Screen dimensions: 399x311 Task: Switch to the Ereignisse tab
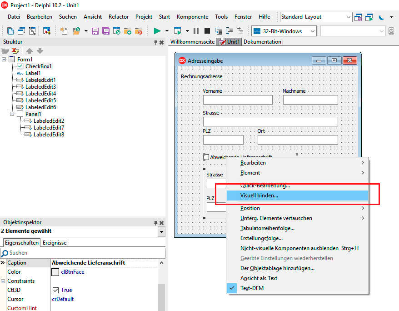coord(55,242)
